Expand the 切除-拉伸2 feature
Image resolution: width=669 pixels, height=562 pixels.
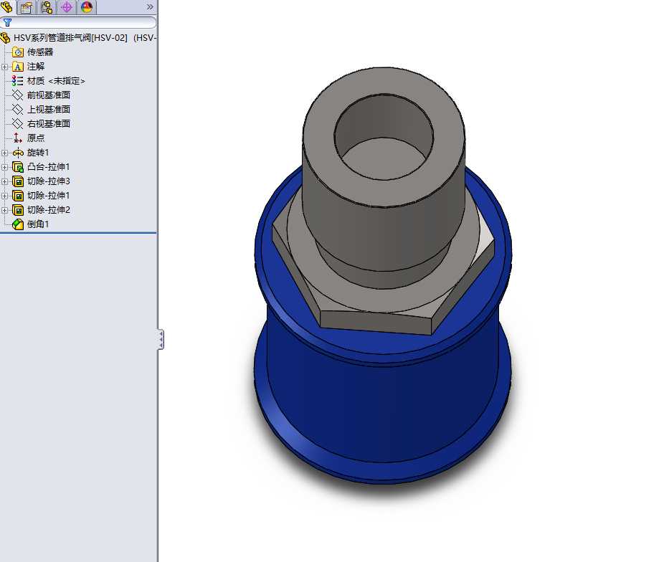pyautogui.click(x=5, y=210)
